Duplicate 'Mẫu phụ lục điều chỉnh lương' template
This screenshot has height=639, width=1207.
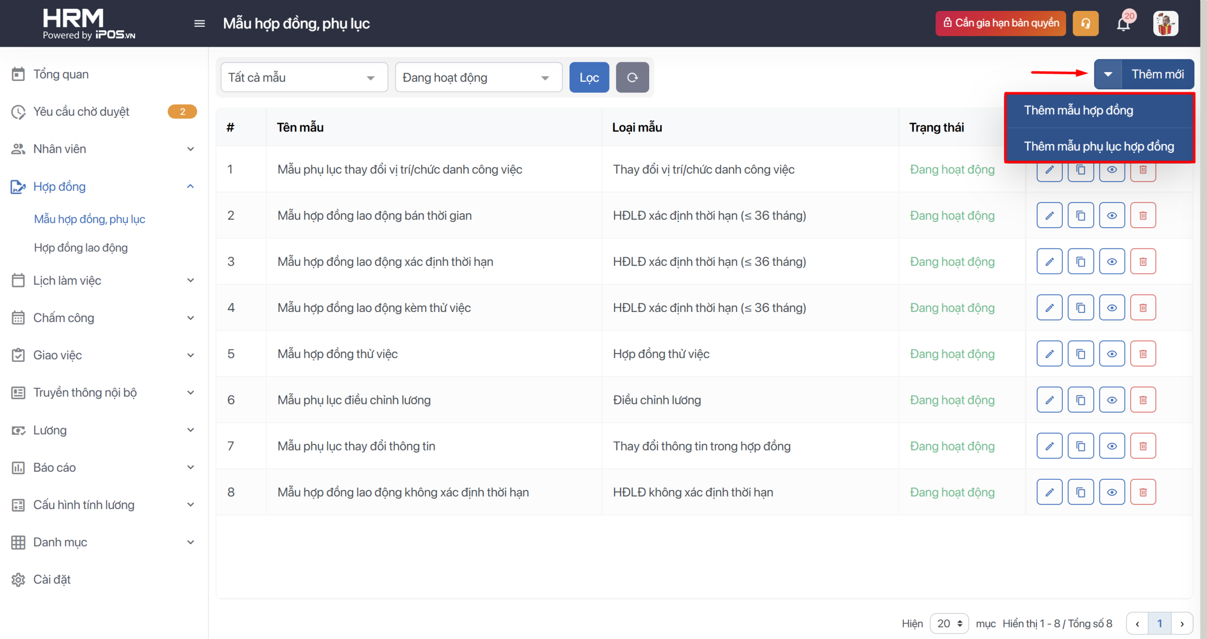tap(1080, 400)
